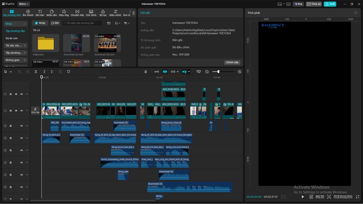Click the microphone voiceover record icon

coord(146,71)
